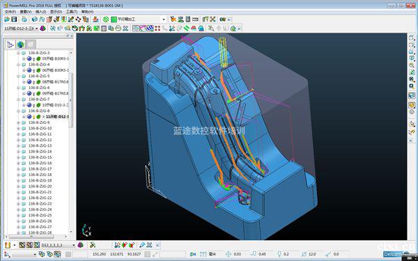Open the 工具 (Tools) menu
The height and width of the screenshot is (261, 418).
point(72,12)
